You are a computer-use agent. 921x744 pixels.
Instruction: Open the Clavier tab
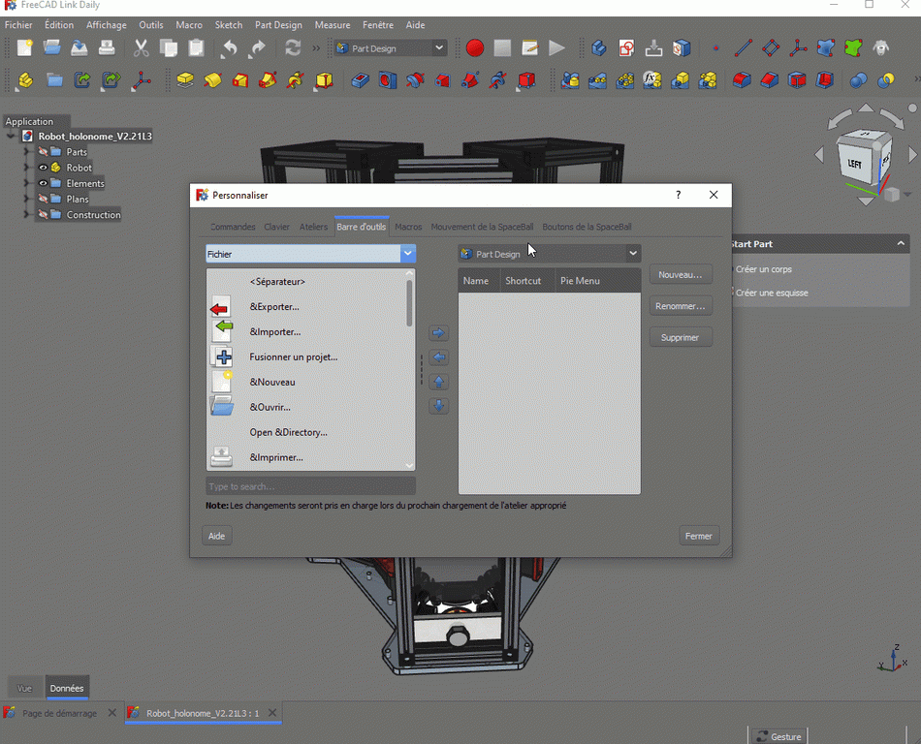pyautogui.click(x=276, y=227)
